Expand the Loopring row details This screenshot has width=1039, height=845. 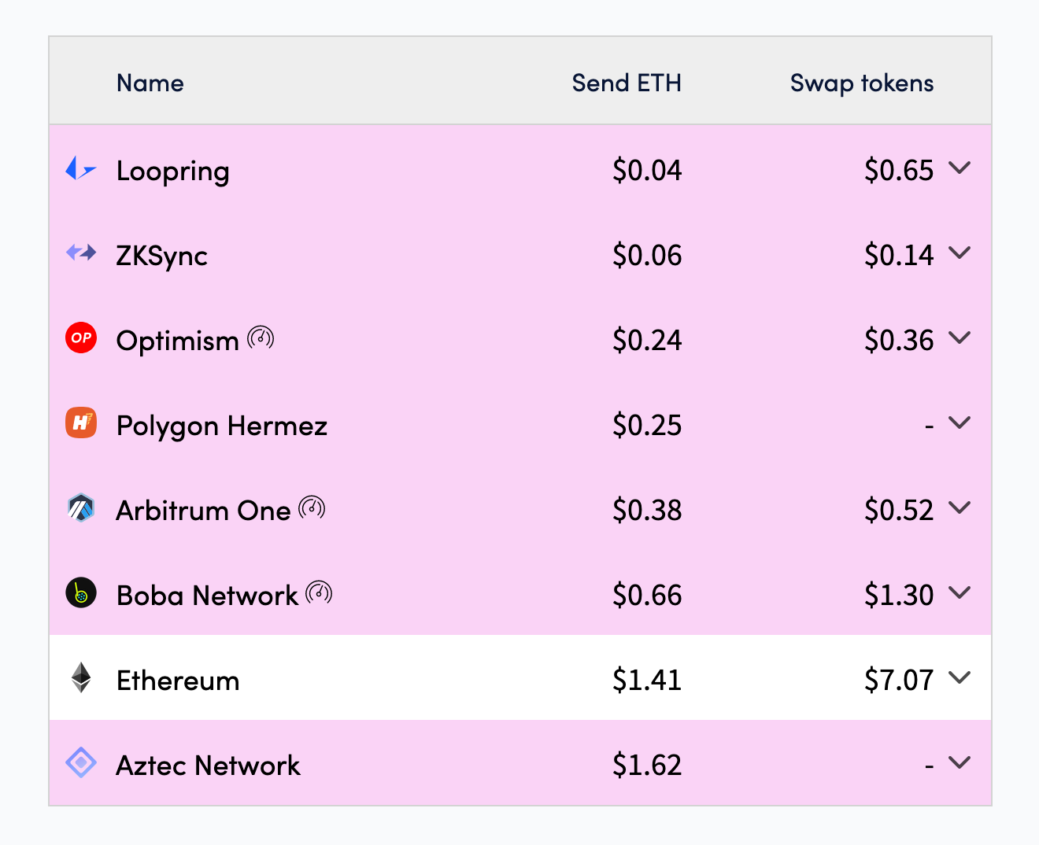pyautogui.click(x=960, y=168)
